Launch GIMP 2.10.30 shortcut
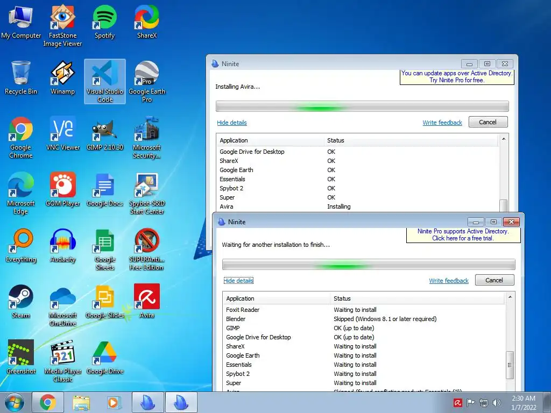This screenshot has width=551, height=413. [x=105, y=134]
